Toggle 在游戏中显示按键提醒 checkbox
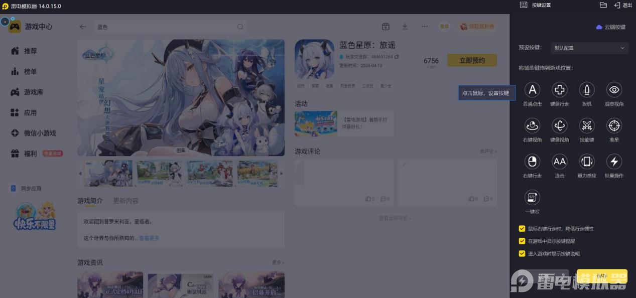 [x=522, y=241]
